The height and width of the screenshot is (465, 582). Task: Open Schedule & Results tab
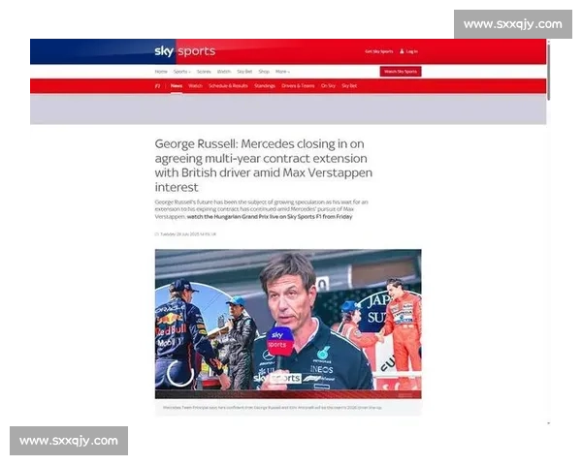click(x=228, y=86)
